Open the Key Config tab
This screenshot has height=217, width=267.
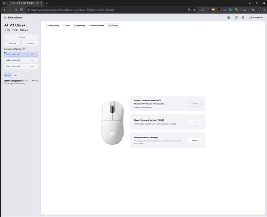pos(52,26)
